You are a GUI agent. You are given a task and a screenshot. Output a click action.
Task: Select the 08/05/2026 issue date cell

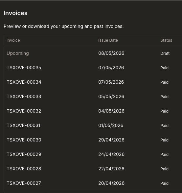(111, 53)
